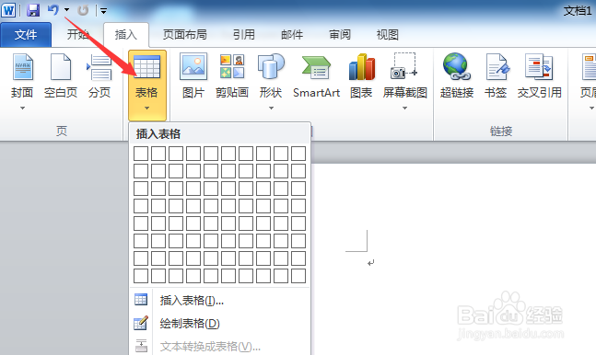Open Customize Quick Access Toolbar dropdown
Image resolution: width=596 pixels, height=355 pixels.
click(x=103, y=11)
